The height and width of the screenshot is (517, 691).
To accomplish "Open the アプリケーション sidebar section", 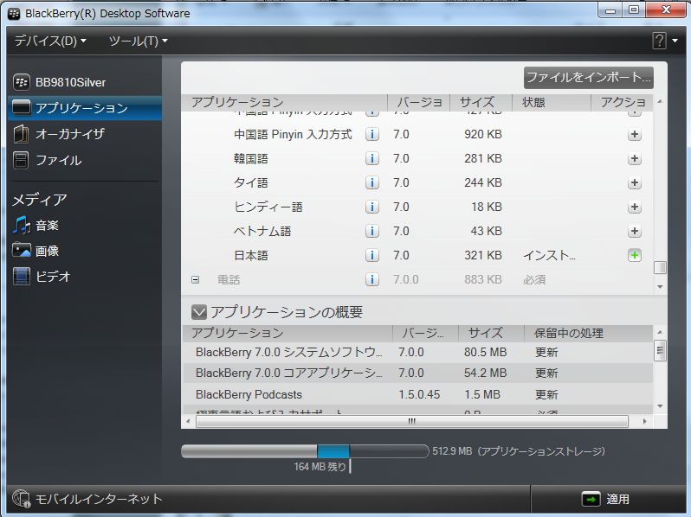I will tap(85, 108).
